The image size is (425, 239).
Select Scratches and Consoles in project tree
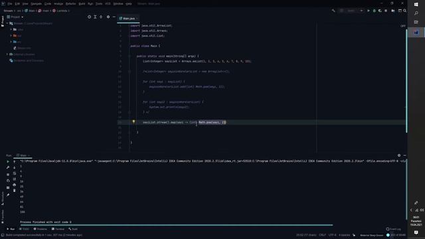point(27,60)
